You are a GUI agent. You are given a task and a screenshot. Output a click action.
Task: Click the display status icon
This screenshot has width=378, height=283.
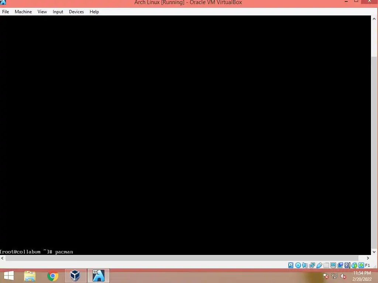[333, 265]
